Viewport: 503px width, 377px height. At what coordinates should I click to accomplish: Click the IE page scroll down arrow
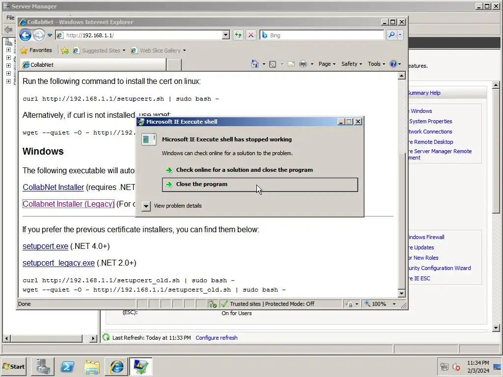coord(402,293)
